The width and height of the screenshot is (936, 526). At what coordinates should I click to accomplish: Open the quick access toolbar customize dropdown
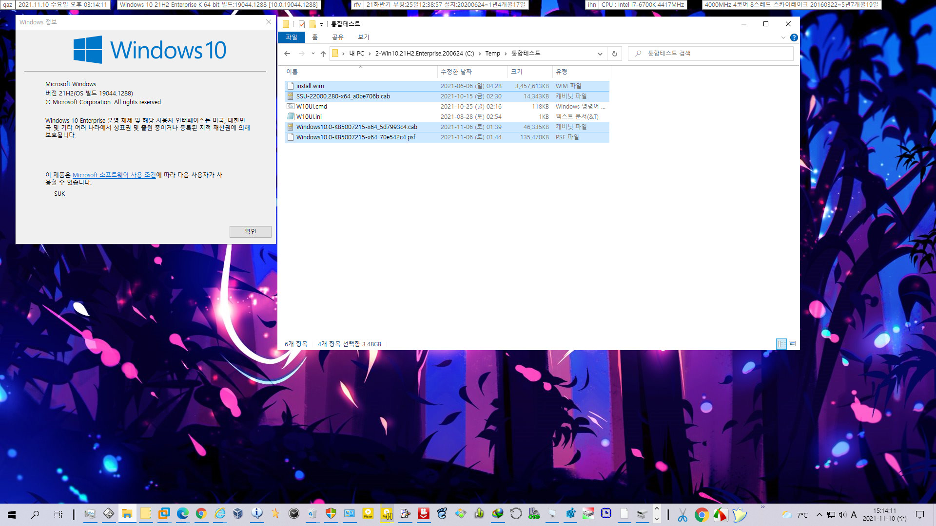click(x=321, y=24)
